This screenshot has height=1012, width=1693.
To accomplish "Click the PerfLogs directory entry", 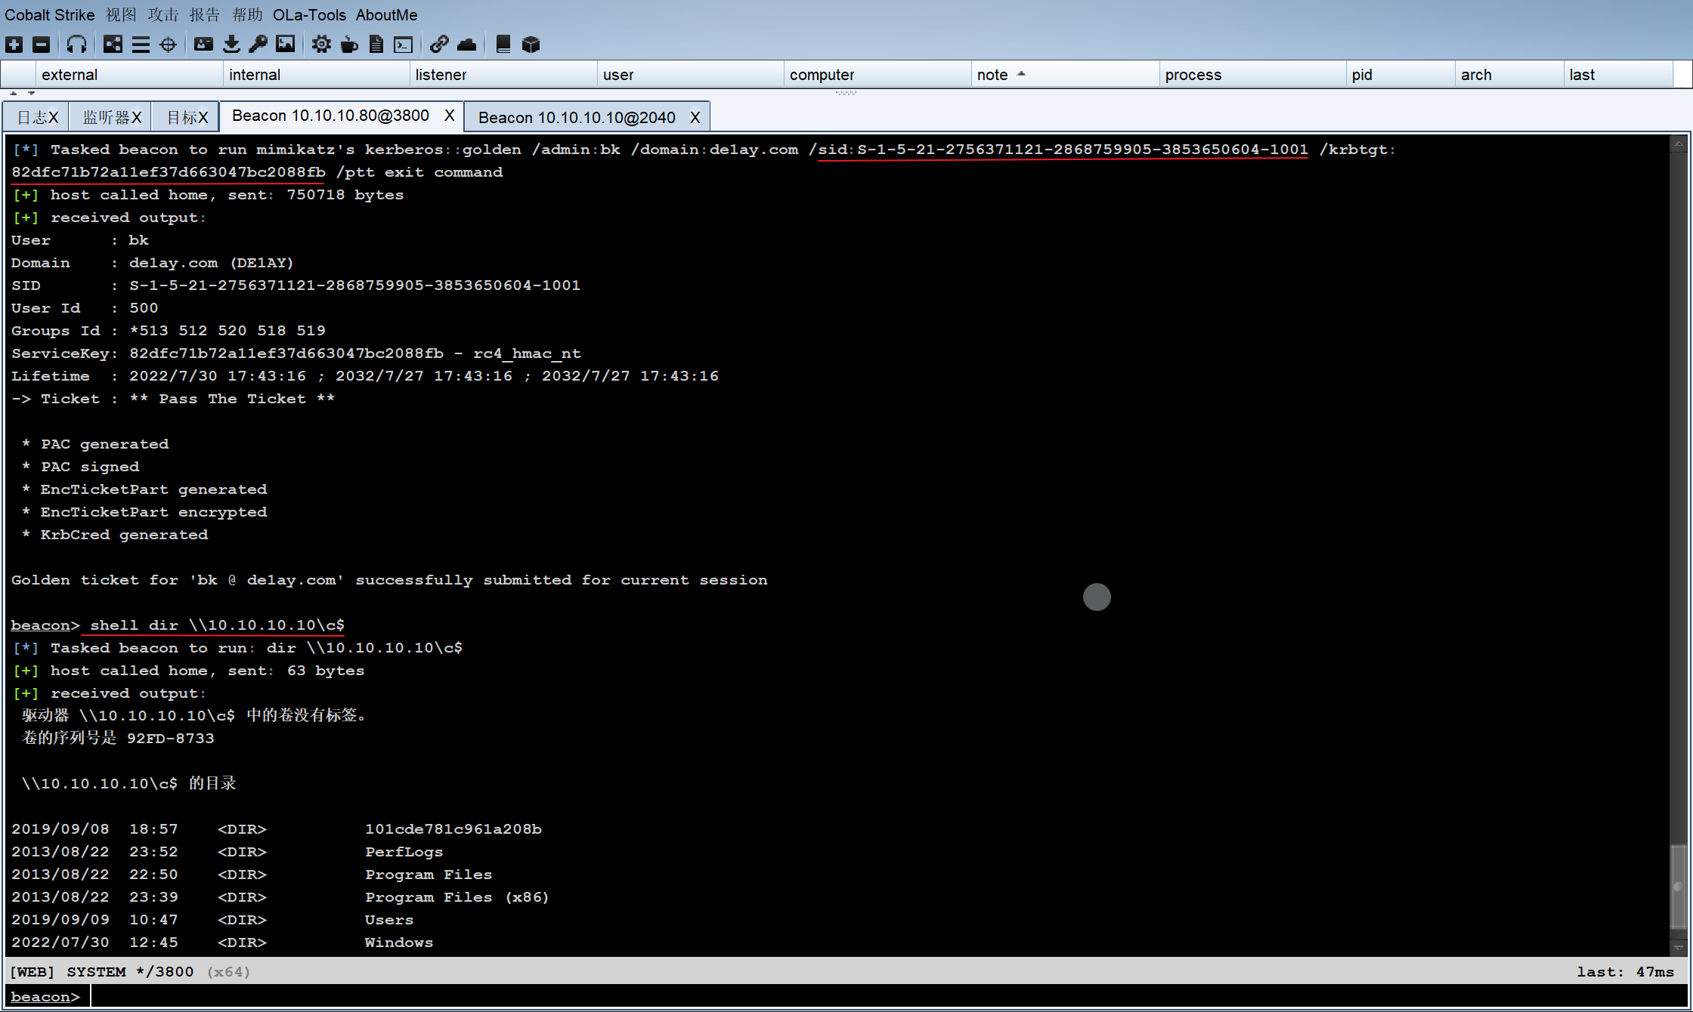I will pyautogui.click(x=404, y=852).
